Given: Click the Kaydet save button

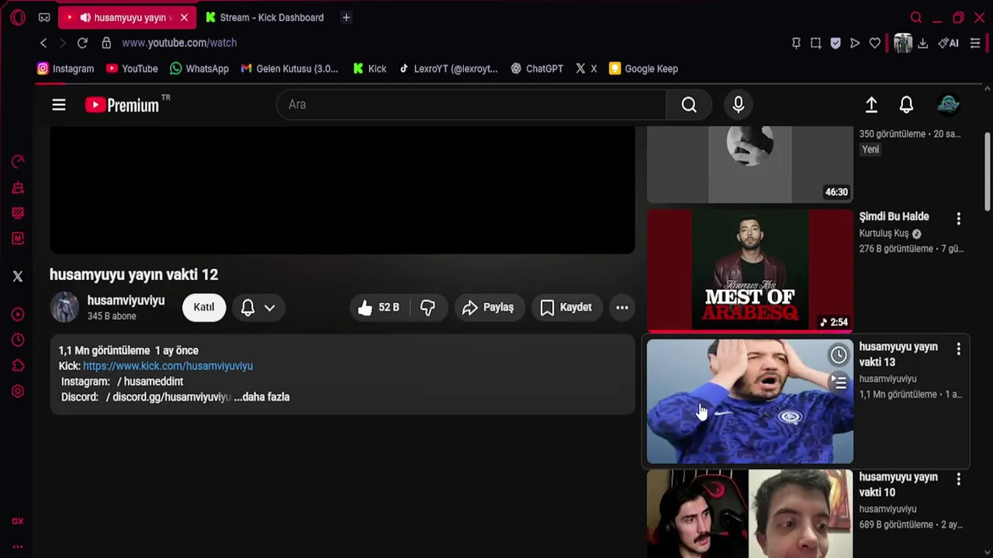Looking at the screenshot, I should (566, 308).
